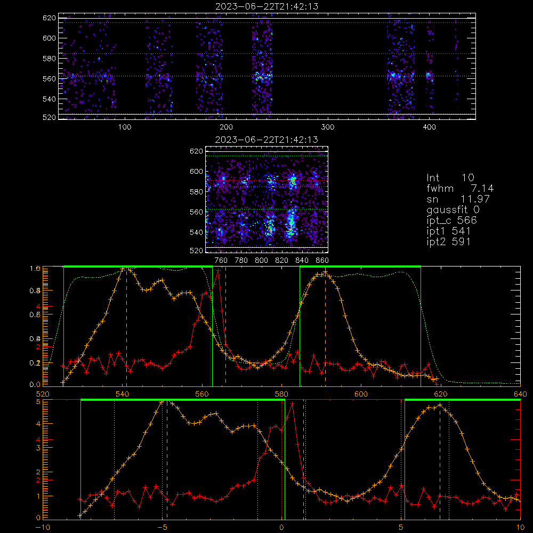The height and width of the screenshot is (533, 533).
Task: Click the 'ipt1 541' readout
Action: (x=448, y=231)
